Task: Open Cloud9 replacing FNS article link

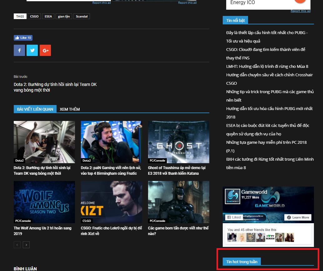Action: [x=266, y=53]
